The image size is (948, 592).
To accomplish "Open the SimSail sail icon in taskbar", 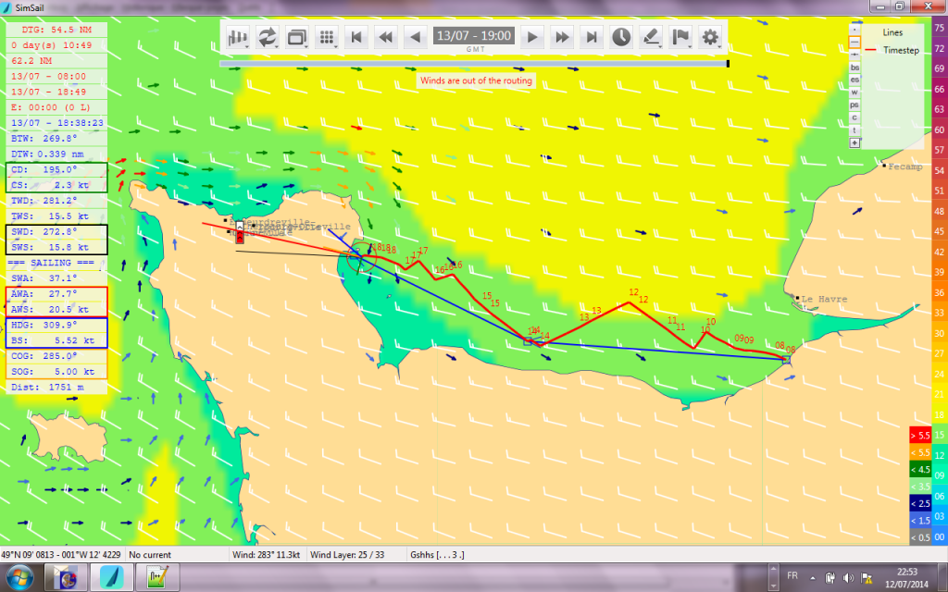I will [x=112, y=577].
